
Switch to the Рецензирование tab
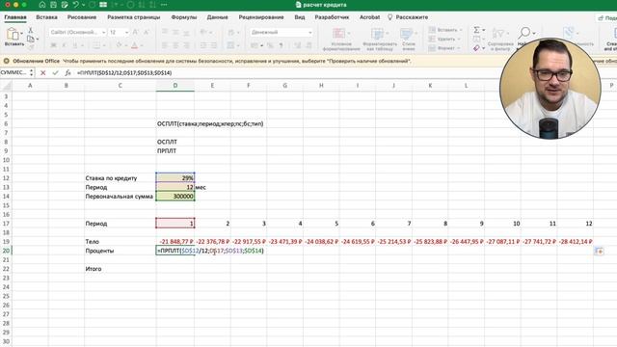(x=261, y=17)
